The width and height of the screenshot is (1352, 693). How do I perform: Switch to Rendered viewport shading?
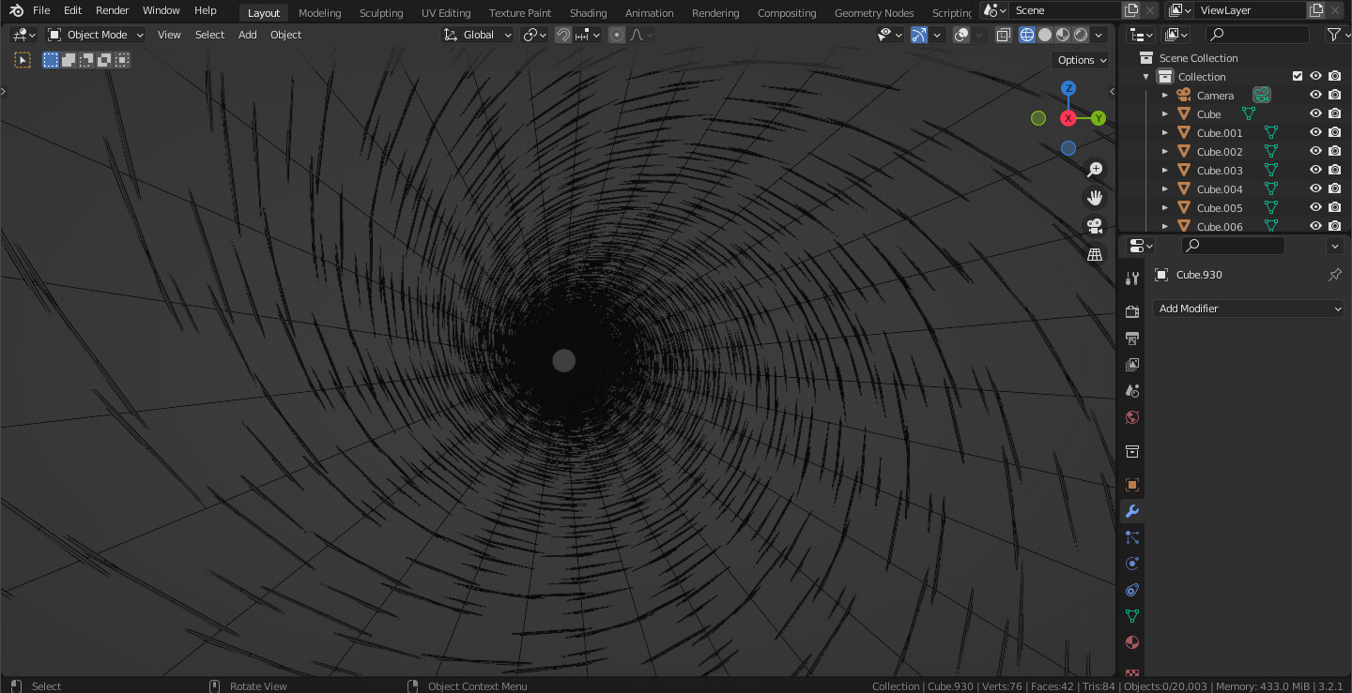tap(1080, 35)
